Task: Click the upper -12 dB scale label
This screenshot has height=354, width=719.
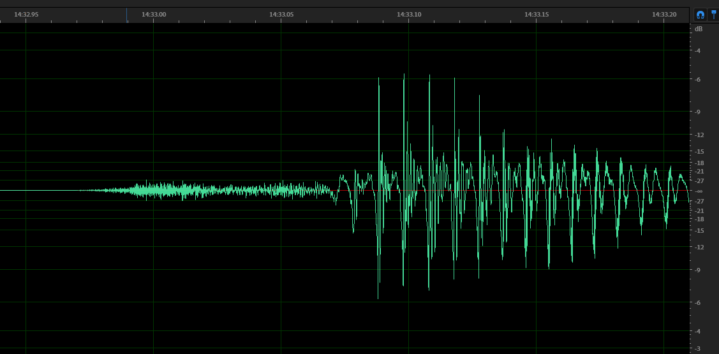Action: tap(699, 135)
